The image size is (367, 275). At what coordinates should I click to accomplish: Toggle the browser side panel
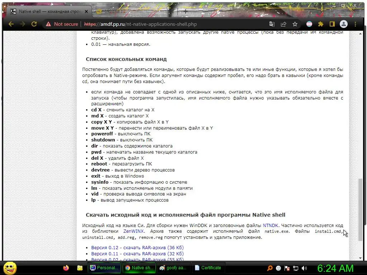332,24
